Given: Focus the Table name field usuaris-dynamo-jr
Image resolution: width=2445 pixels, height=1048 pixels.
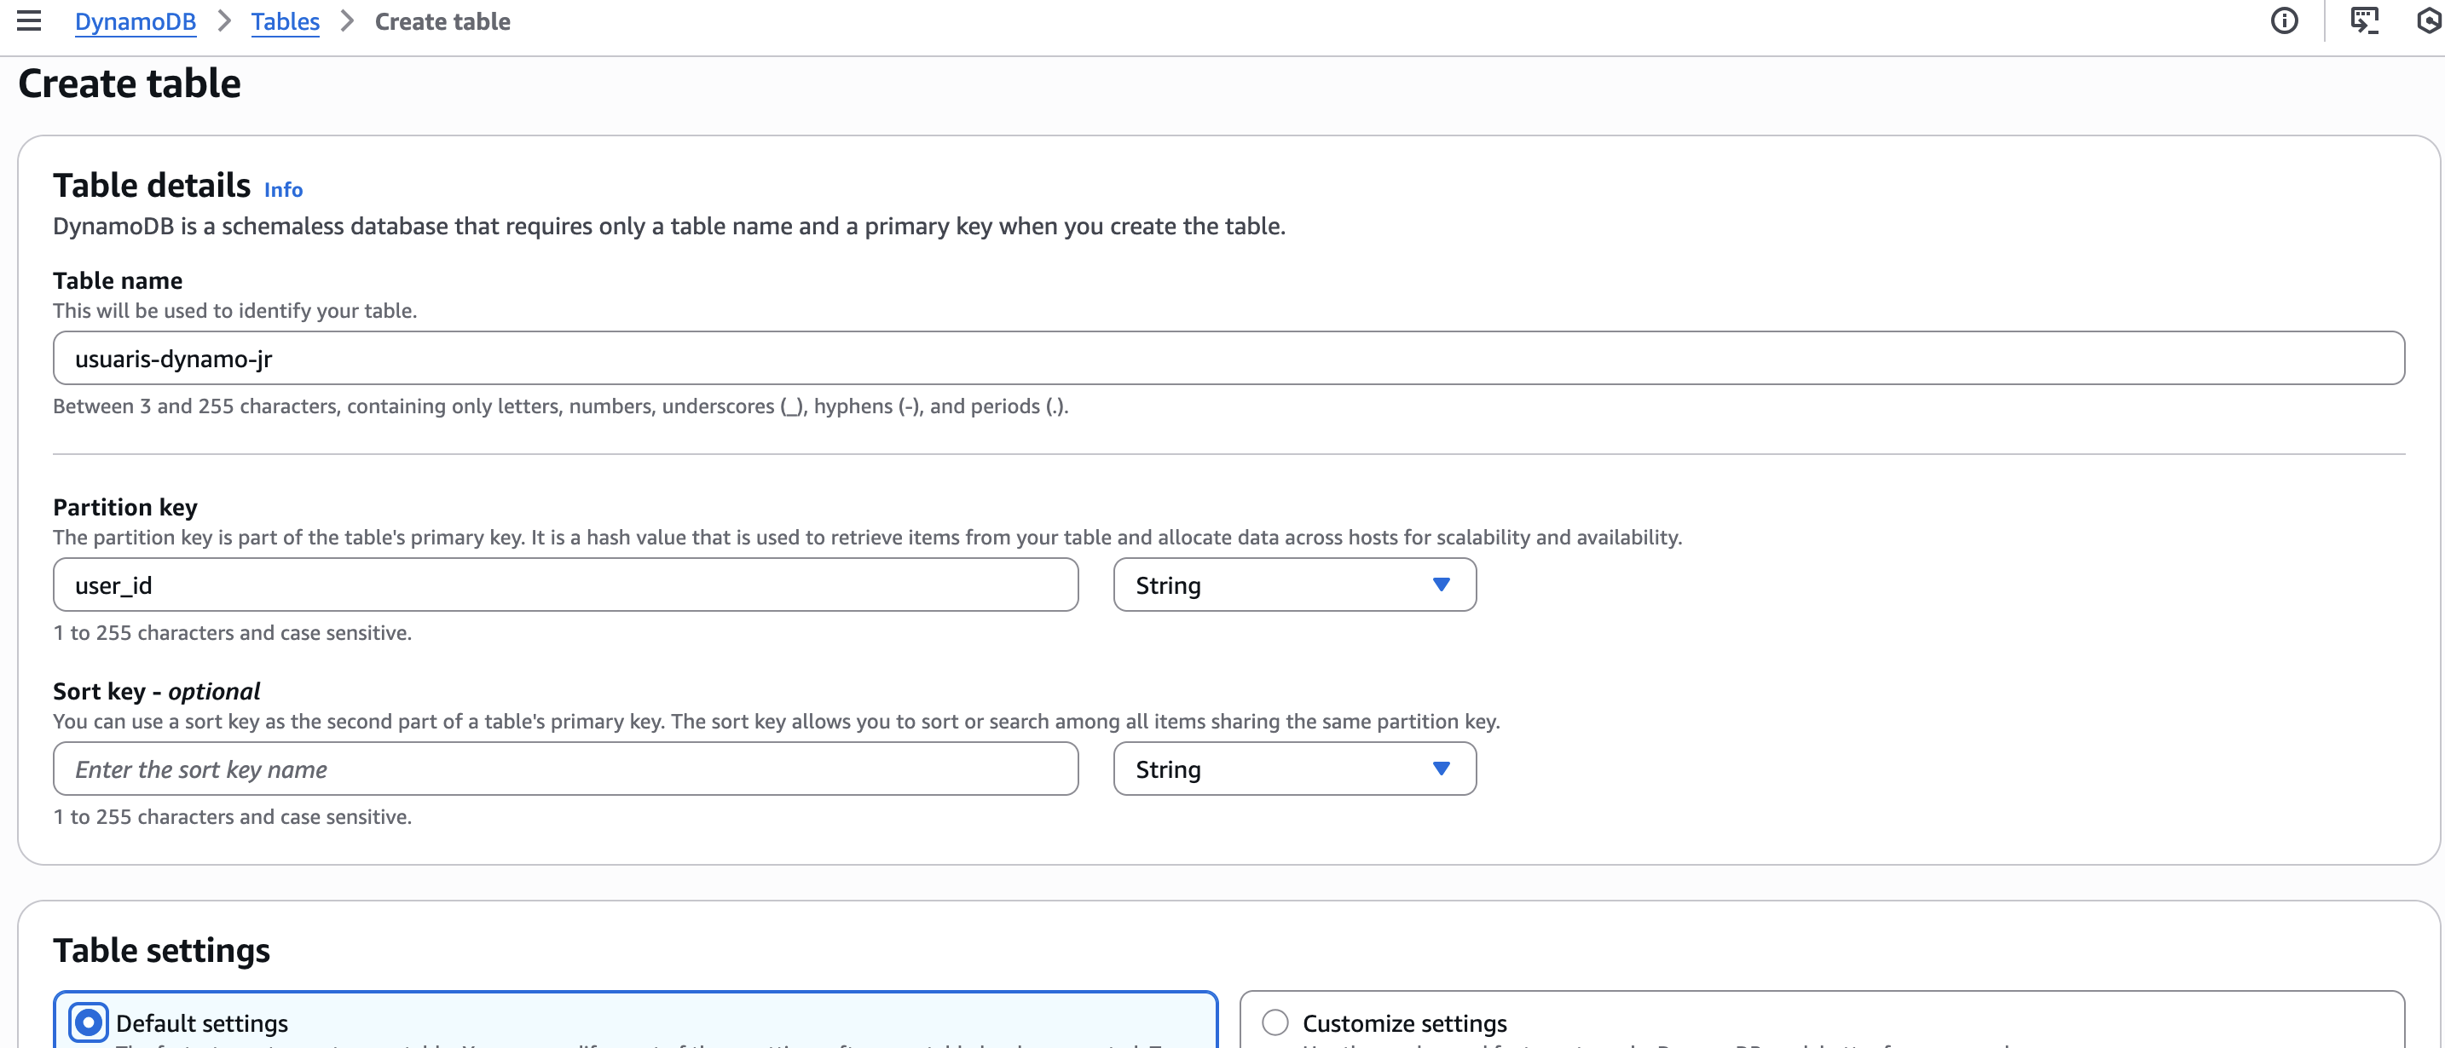Looking at the screenshot, I should tap(1228, 359).
